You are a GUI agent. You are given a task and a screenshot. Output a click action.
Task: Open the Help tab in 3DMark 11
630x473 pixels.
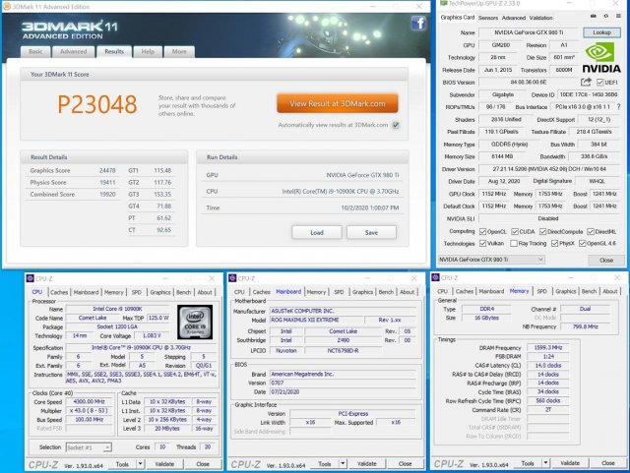tap(148, 52)
